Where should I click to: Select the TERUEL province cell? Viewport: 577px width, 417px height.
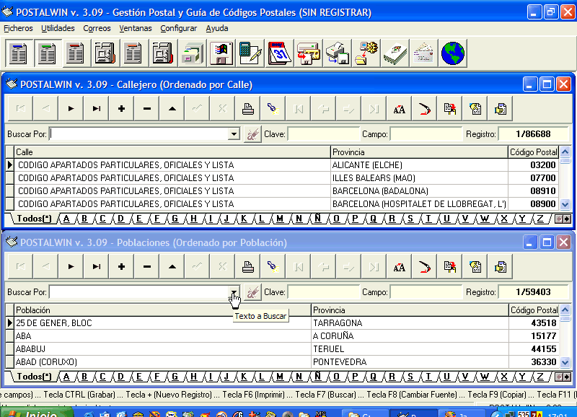pos(410,349)
